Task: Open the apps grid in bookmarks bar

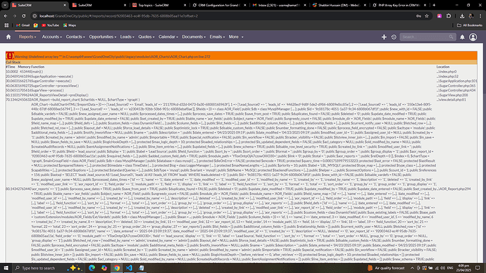Action: pos(6,25)
